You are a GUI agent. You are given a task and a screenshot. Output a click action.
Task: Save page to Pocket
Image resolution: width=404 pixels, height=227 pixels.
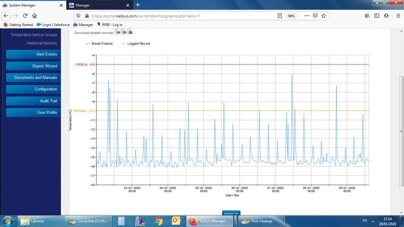(x=315, y=16)
